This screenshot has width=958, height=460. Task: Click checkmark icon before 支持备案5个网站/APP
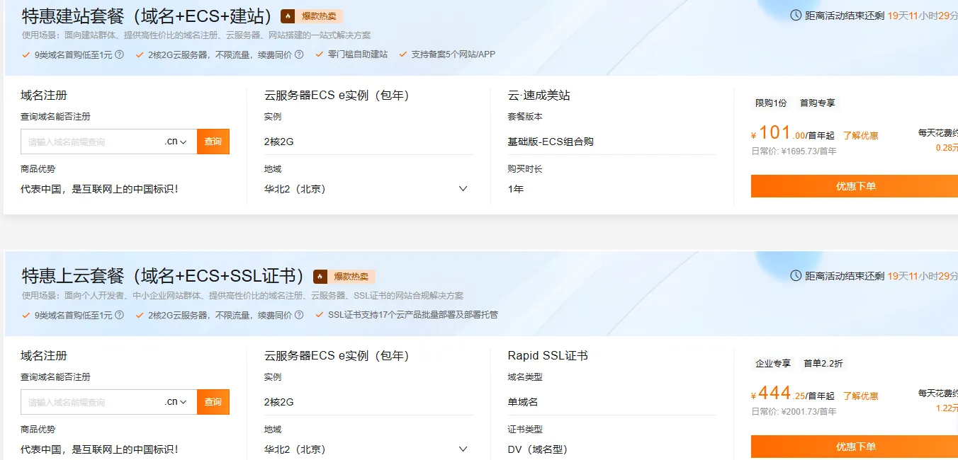pyautogui.click(x=403, y=54)
